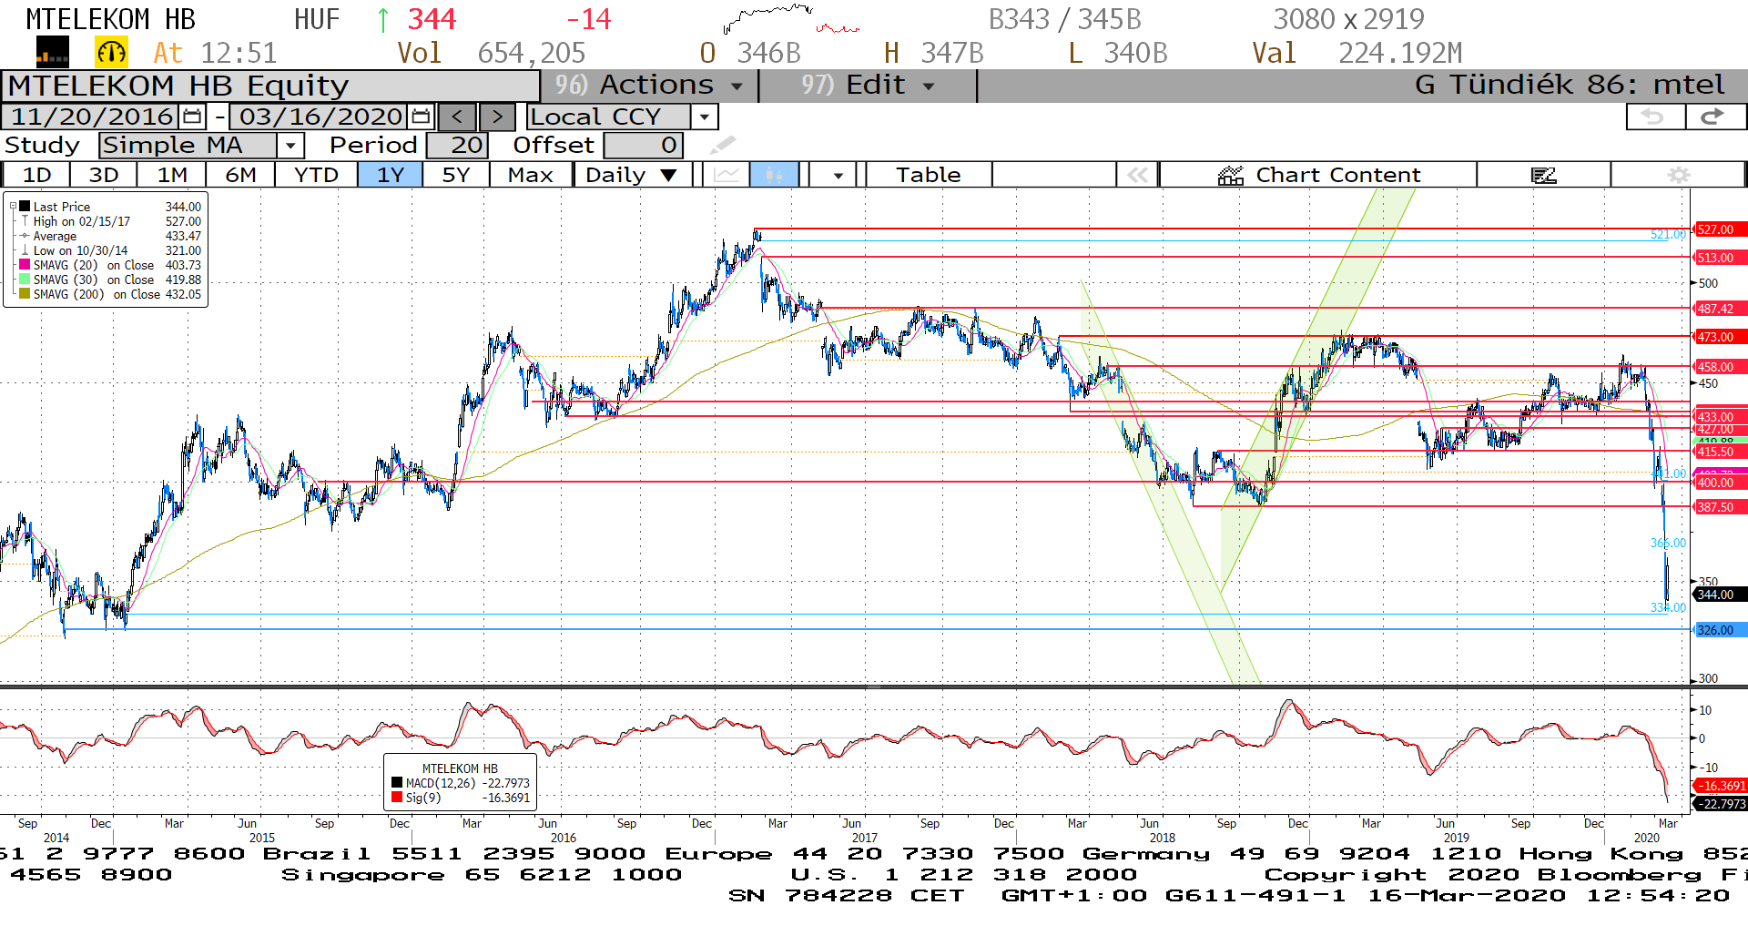Open the annotations edit icon
Screen dimensions: 1748x946
point(1544,175)
